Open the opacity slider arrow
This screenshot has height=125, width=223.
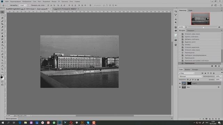pyautogui.click(x=222, y=76)
